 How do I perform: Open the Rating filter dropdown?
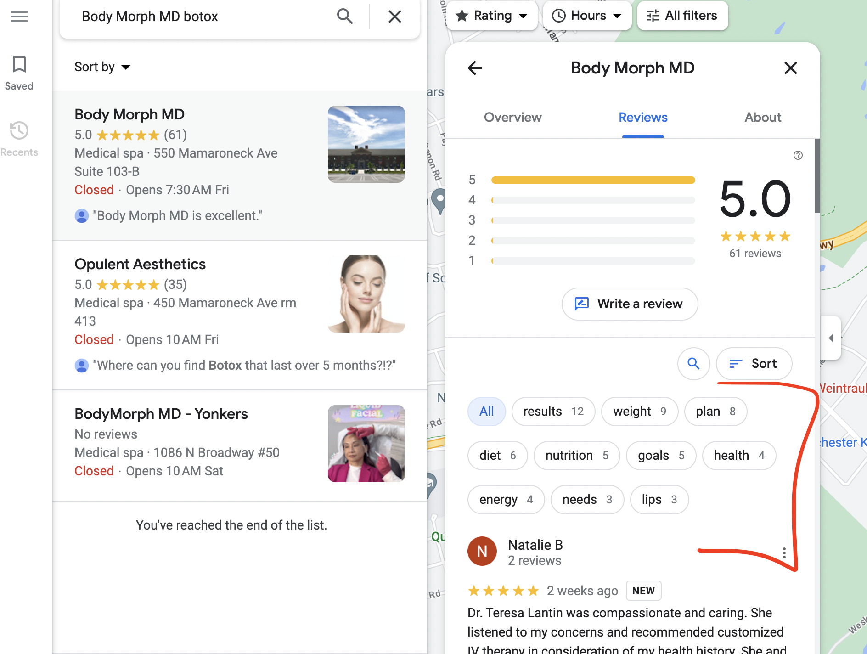492,16
